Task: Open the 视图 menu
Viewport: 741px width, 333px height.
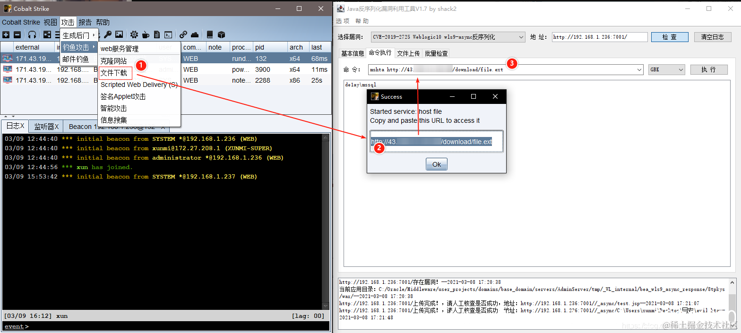Action: tap(51, 22)
